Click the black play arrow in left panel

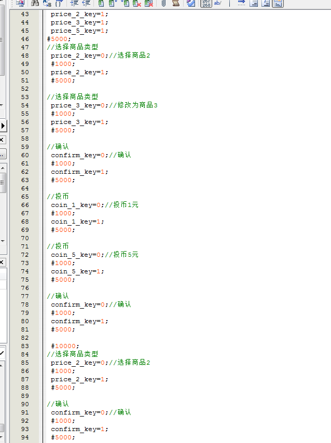[x=3, y=126]
